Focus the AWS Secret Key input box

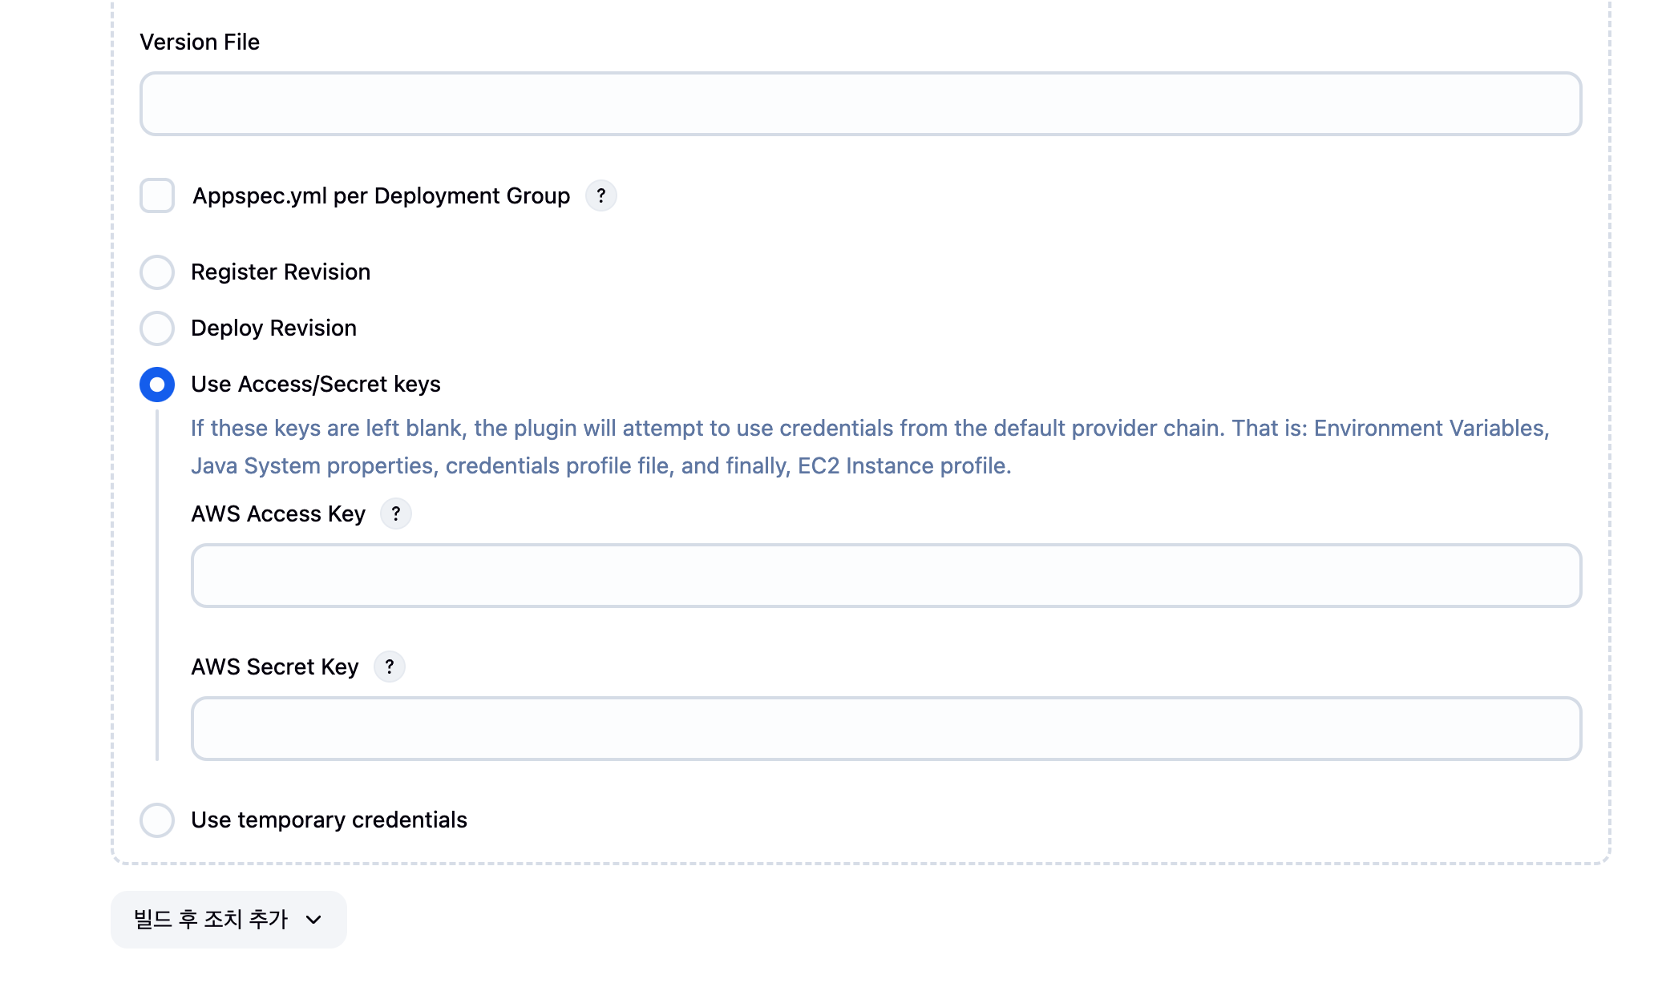pos(886,729)
